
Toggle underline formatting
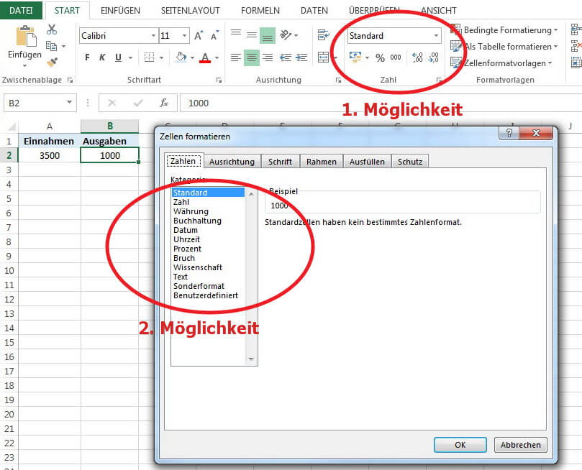point(118,56)
